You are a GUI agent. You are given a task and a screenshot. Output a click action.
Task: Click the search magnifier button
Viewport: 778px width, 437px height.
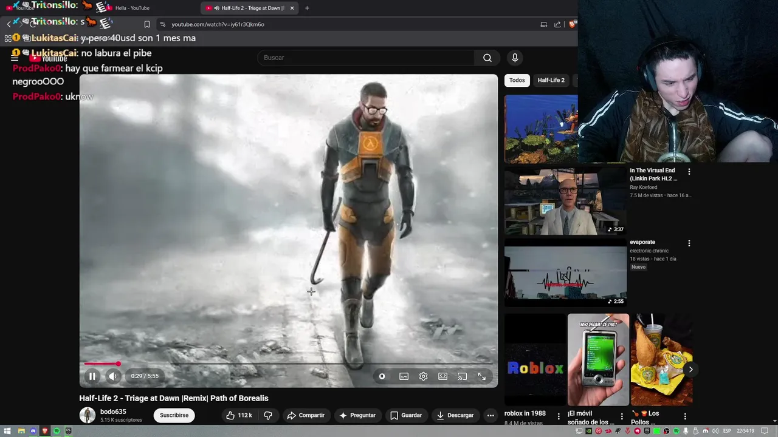[x=487, y=58]
